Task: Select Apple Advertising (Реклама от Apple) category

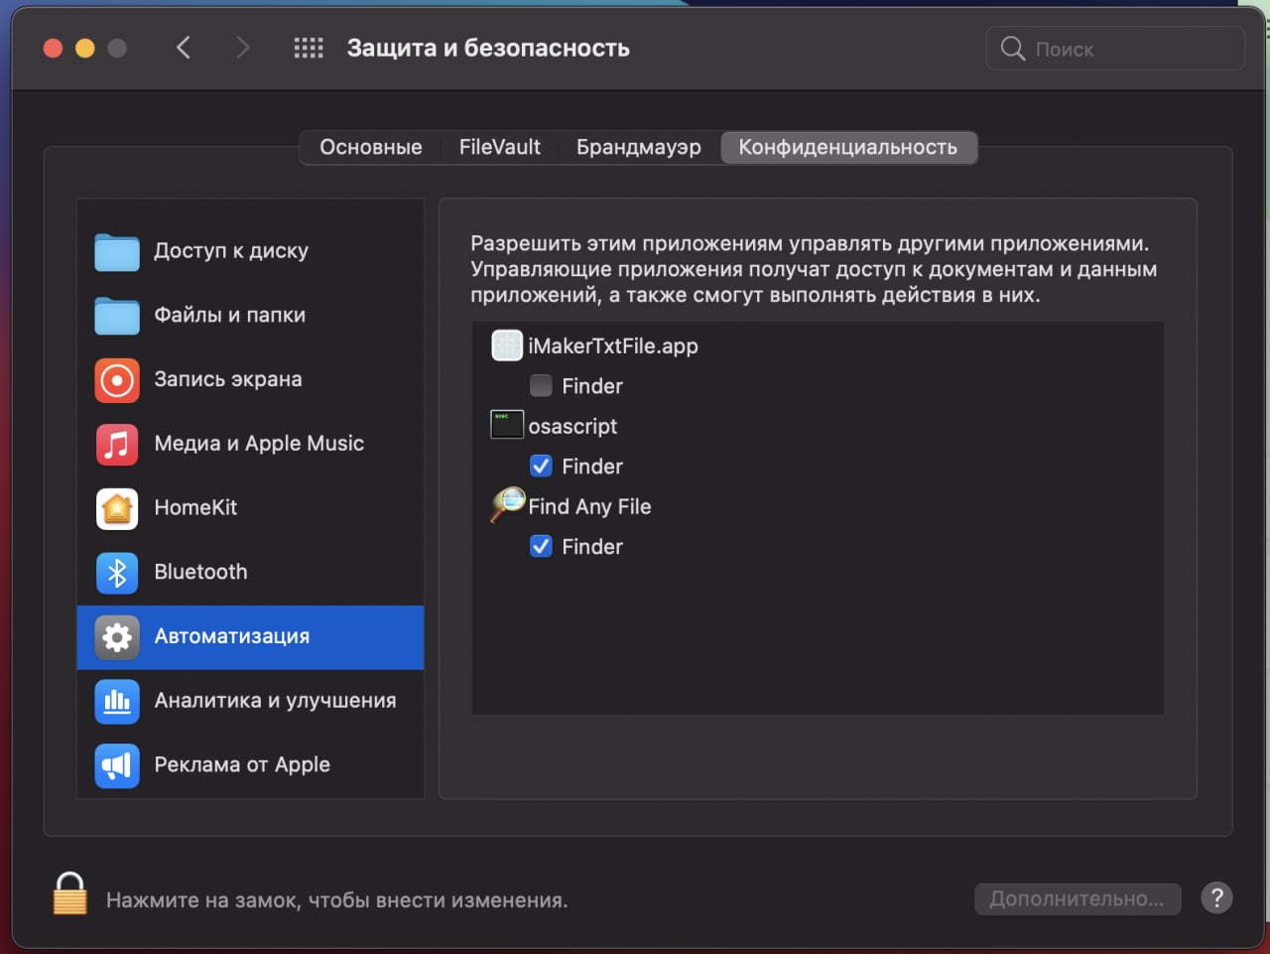Action: click(241, 765)
